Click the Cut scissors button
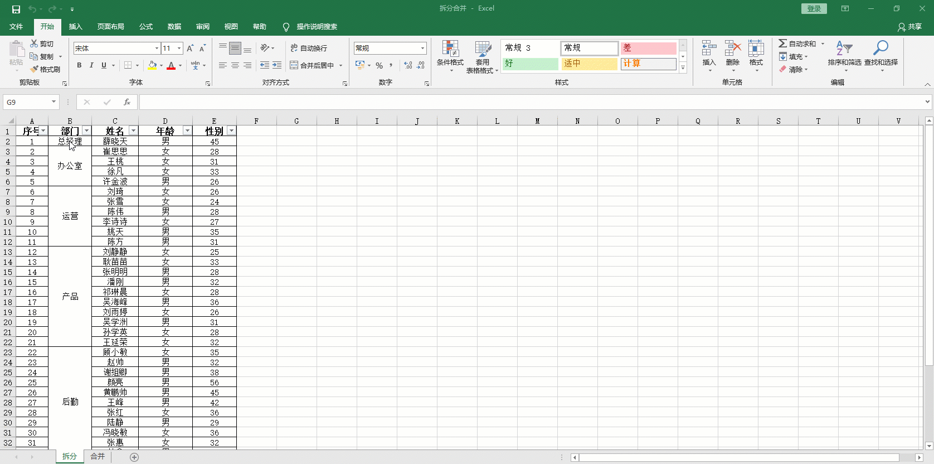The image size is (934, 464). (x=42, y=43)
